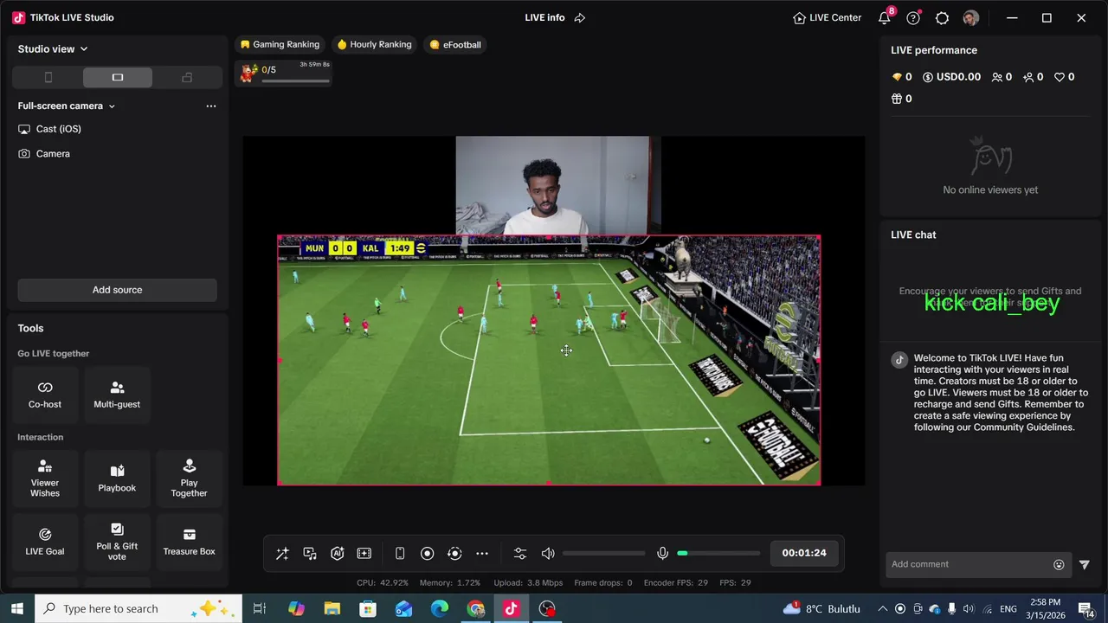Open the LIVE Goal tool
The width and height of the screenshot is (1108, 623).
[x=45, y=542]
